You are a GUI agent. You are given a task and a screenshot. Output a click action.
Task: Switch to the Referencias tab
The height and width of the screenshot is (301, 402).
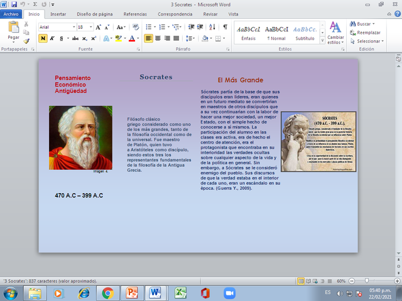135,14
